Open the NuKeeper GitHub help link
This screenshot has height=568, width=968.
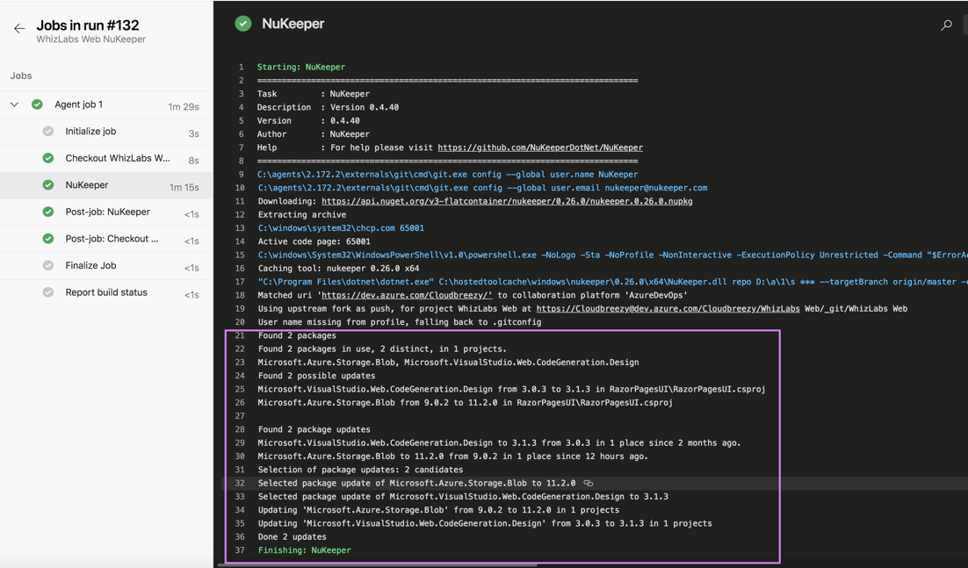click(540, 147)
